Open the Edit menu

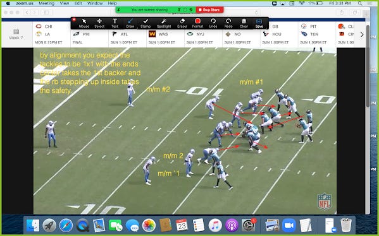[78, 3]
